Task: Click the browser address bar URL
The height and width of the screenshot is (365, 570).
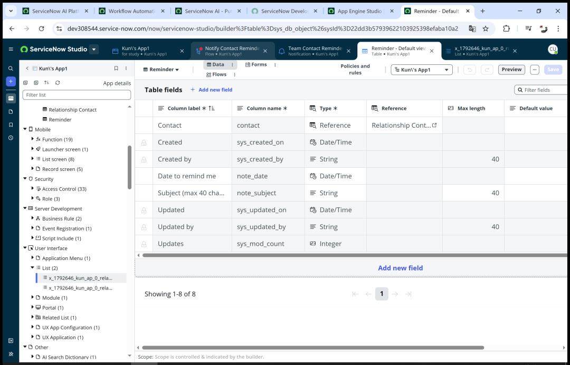Action: pos(262,28)
